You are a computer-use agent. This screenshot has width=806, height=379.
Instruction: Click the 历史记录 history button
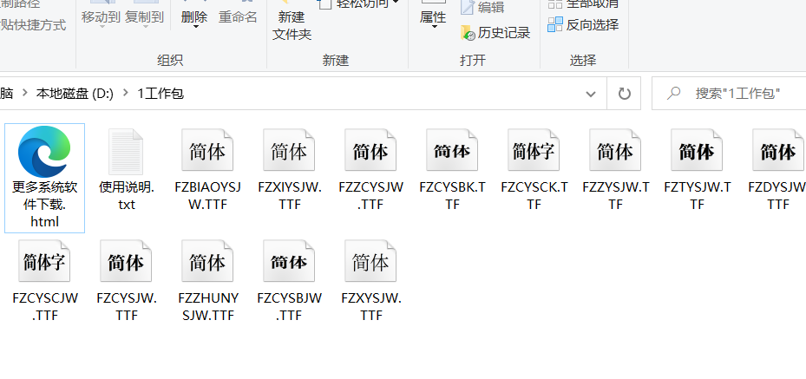(x=495, y=33)
